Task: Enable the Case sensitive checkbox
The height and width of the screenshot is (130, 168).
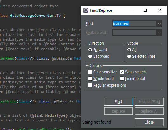Action: 90,72
